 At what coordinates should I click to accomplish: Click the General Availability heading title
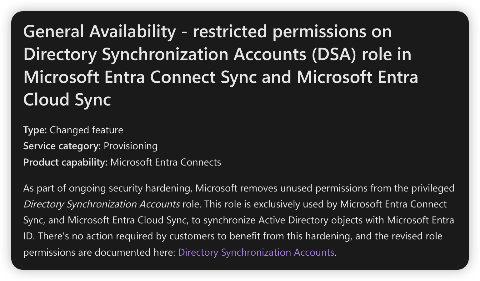(221, 65)
